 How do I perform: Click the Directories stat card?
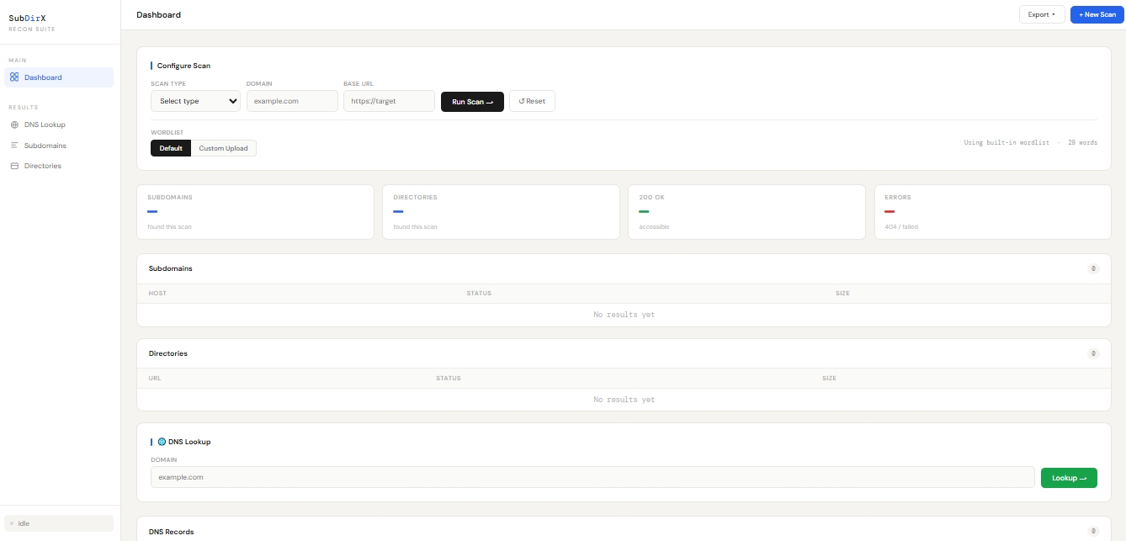pyautogui.click(x=501, y=212)
